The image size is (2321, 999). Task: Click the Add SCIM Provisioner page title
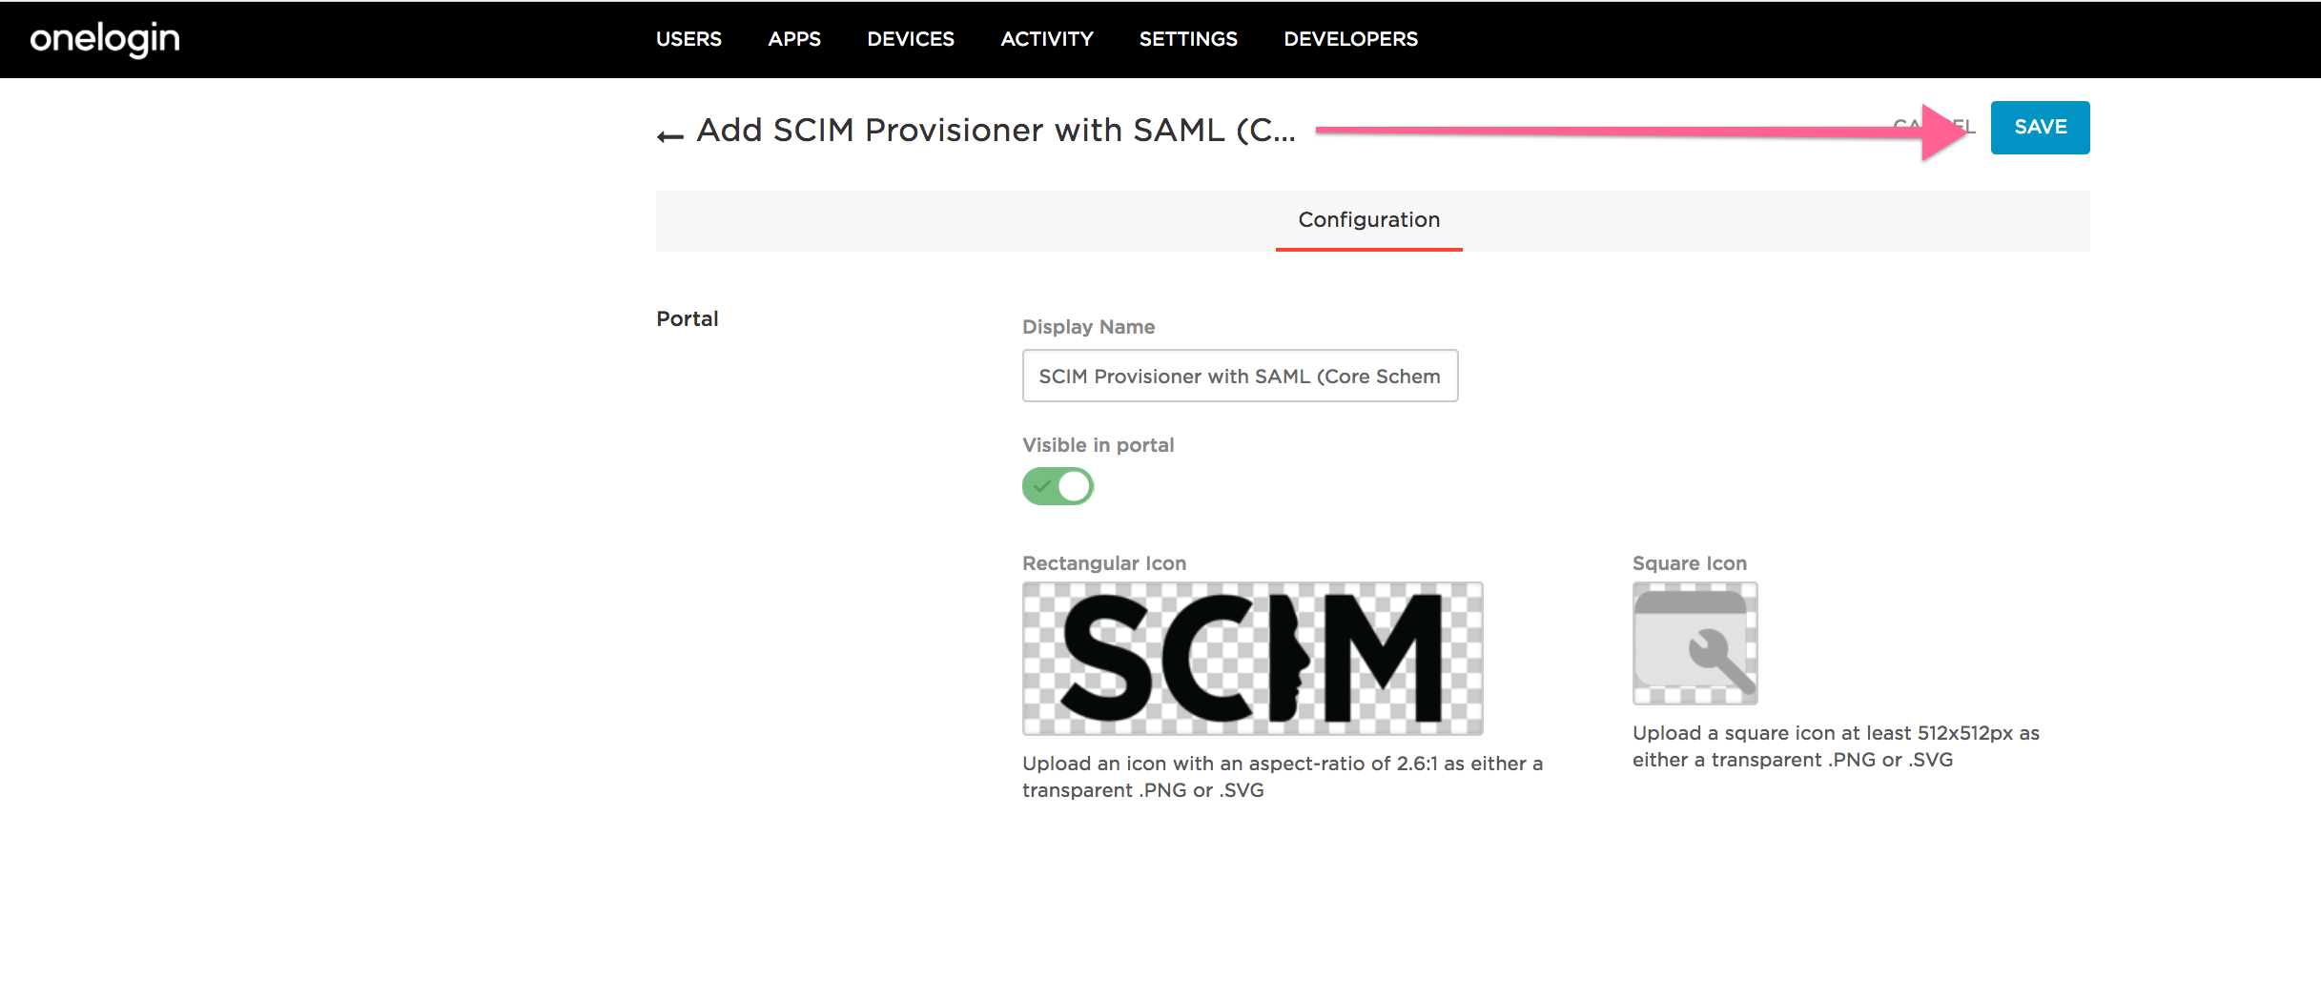point(996,131)
